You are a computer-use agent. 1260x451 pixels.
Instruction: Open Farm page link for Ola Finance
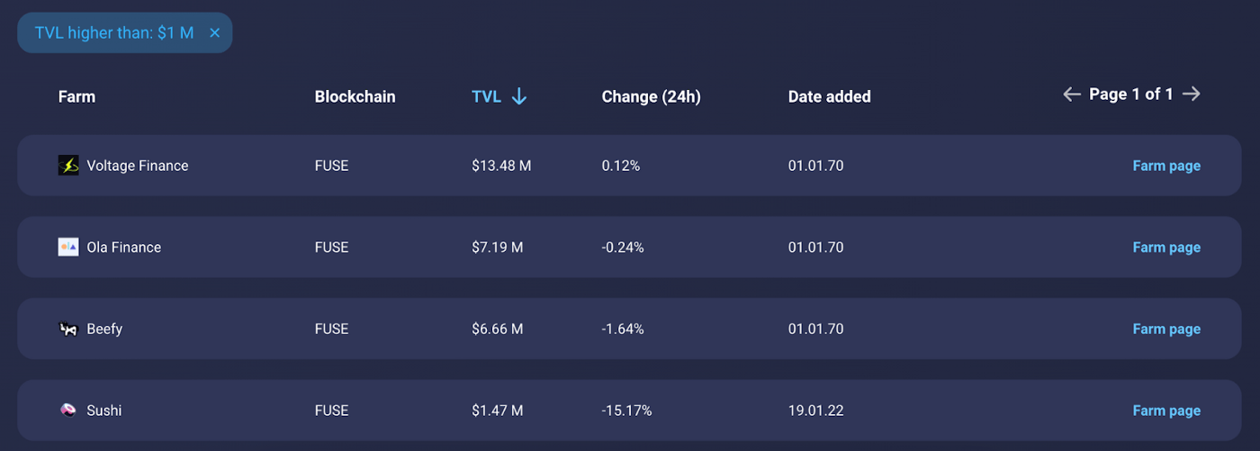[1165, 248]
